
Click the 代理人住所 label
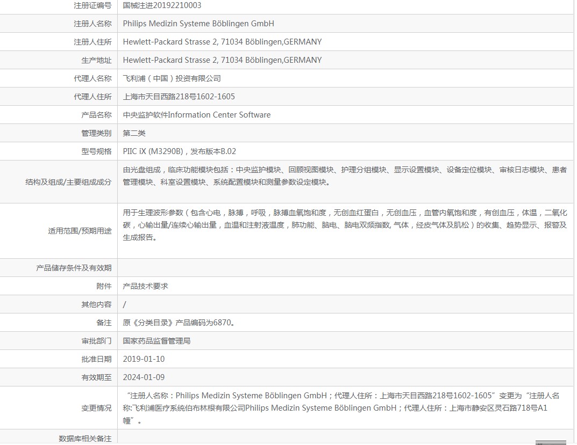pyautogui.click(x=92, y=97)
